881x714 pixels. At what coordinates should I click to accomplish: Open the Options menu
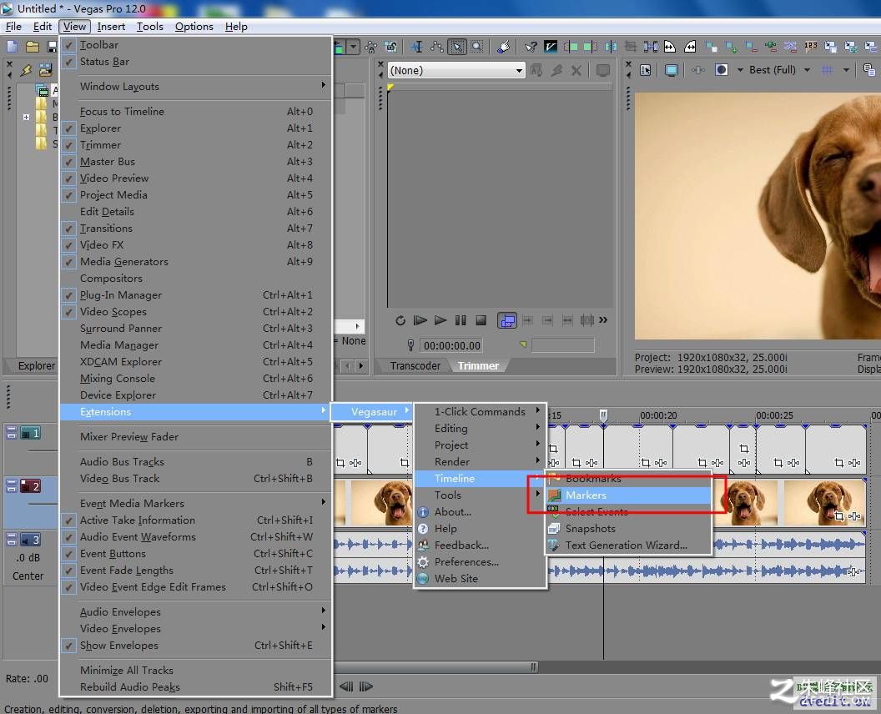click(194, 27)
